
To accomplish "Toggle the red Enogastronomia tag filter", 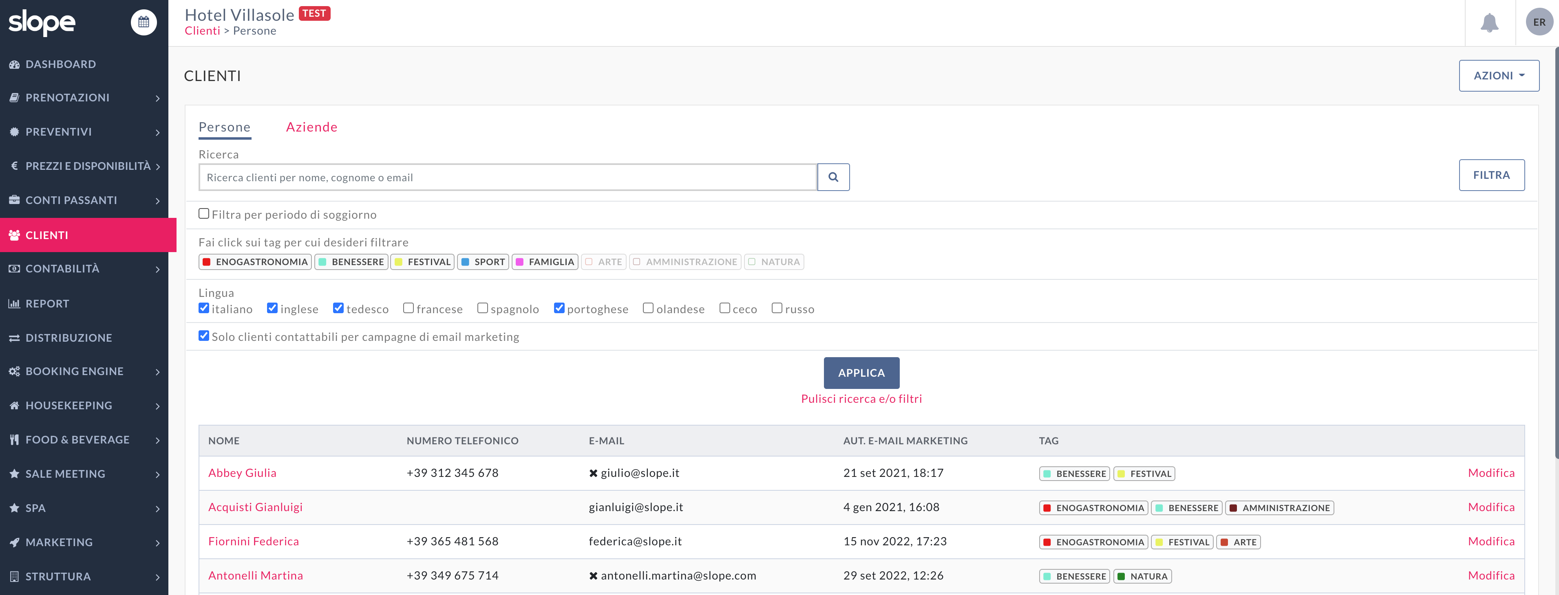I will [x=255, y=262].
